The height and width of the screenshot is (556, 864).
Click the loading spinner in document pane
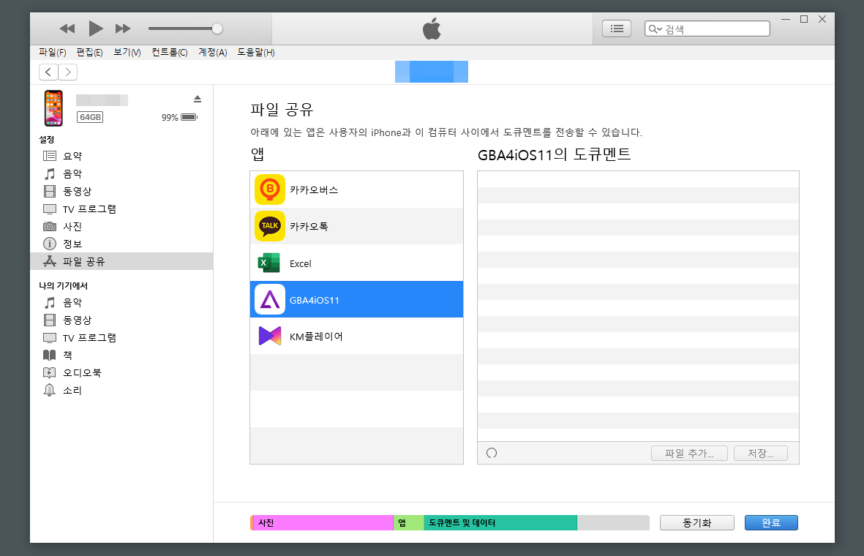pos(492,453)
